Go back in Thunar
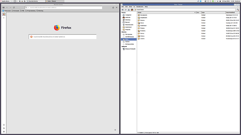This screenshot has width=241, height=135. (123, 10)
